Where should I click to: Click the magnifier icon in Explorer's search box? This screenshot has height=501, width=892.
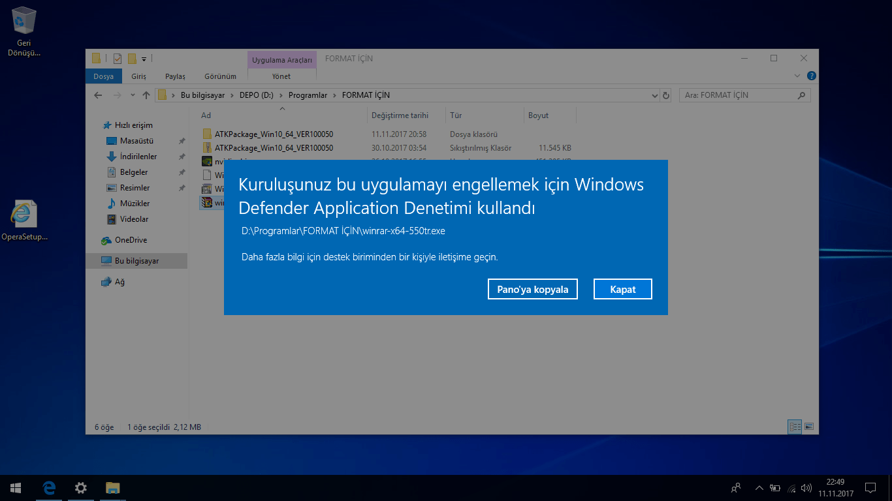point(801,95)
